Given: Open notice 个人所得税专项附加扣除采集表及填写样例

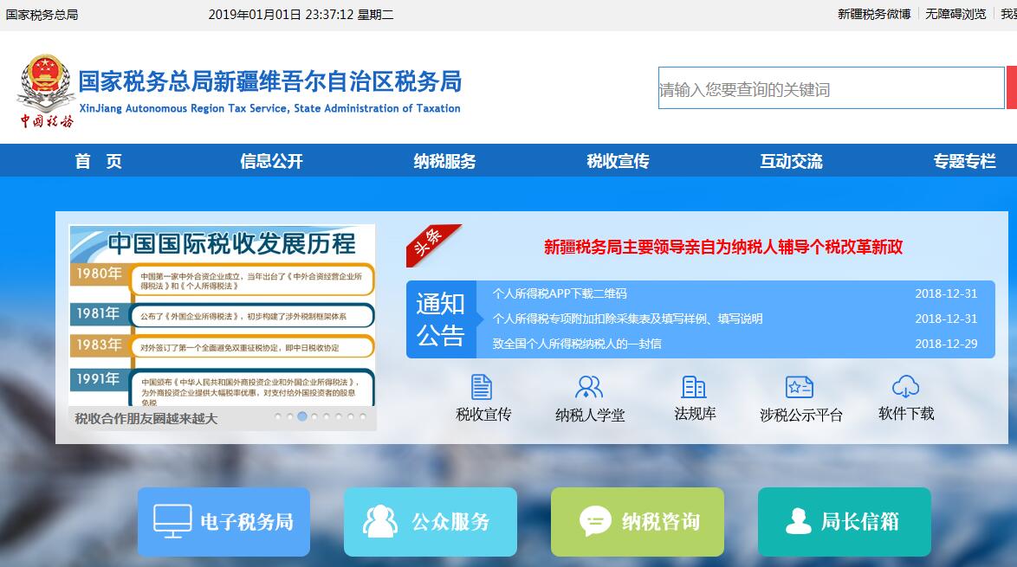Looking at the screenshot, I should click(627, 319).
